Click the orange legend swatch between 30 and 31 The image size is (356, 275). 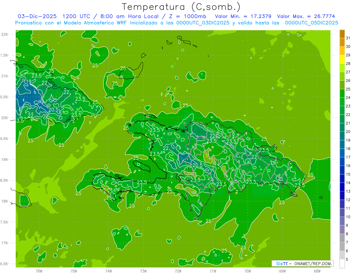pos(342,42)
